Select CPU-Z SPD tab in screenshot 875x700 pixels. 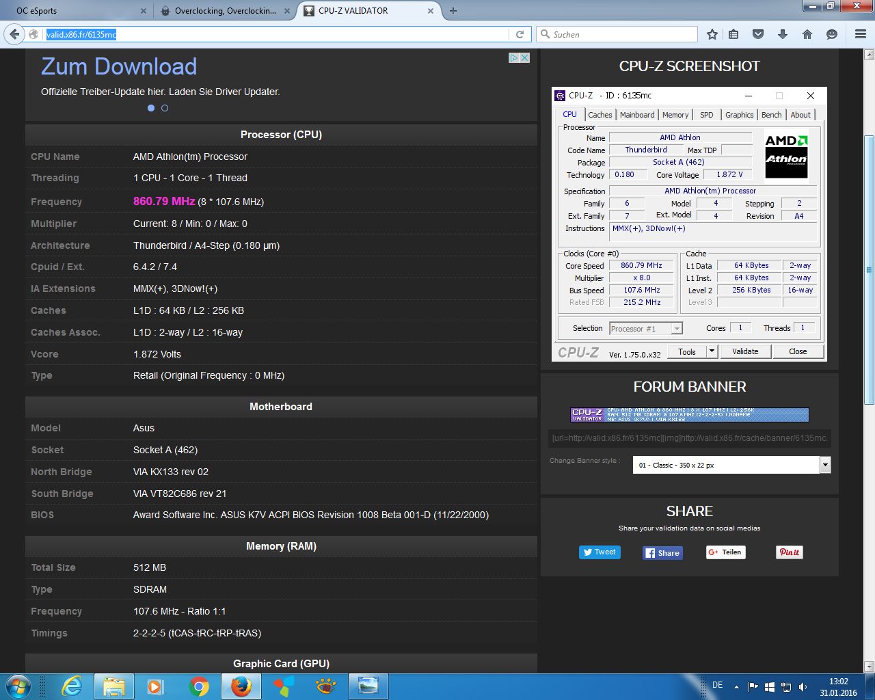pos(707,115)
